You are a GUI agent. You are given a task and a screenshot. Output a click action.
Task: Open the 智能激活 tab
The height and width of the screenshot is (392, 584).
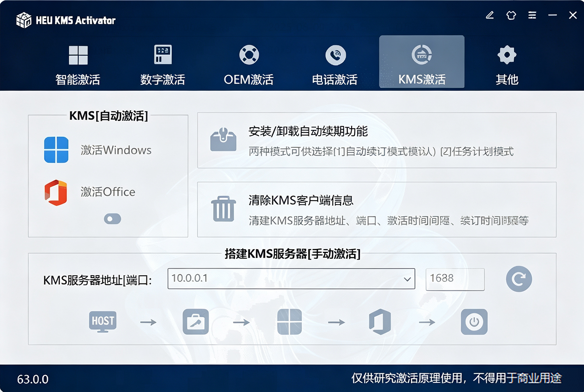(x=78, y=65)
